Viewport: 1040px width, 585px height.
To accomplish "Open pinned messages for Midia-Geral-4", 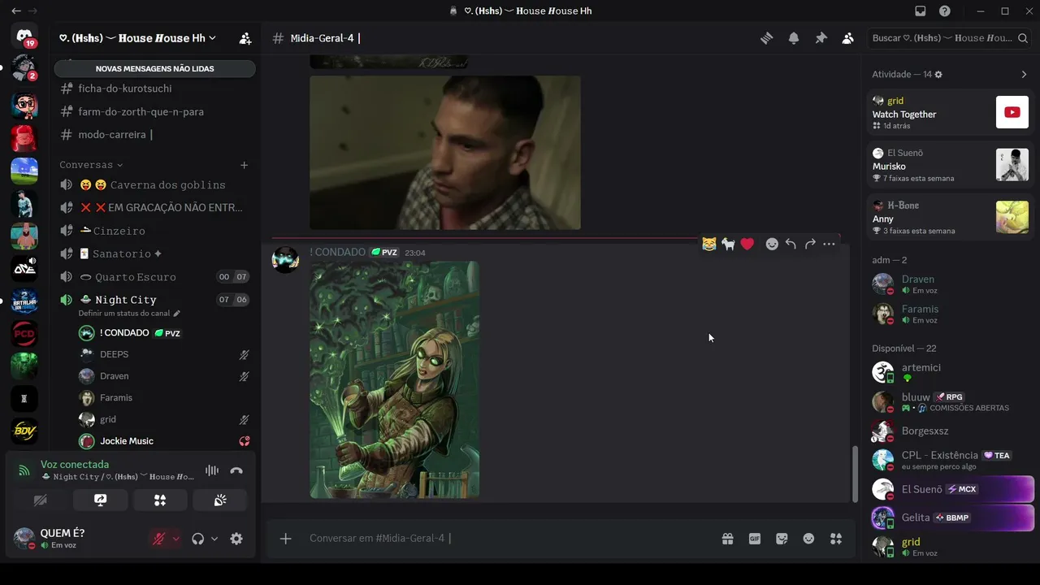I will click(x=821, y=38).
